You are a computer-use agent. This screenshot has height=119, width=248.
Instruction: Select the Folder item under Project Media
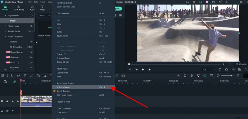tap(17, 21)
